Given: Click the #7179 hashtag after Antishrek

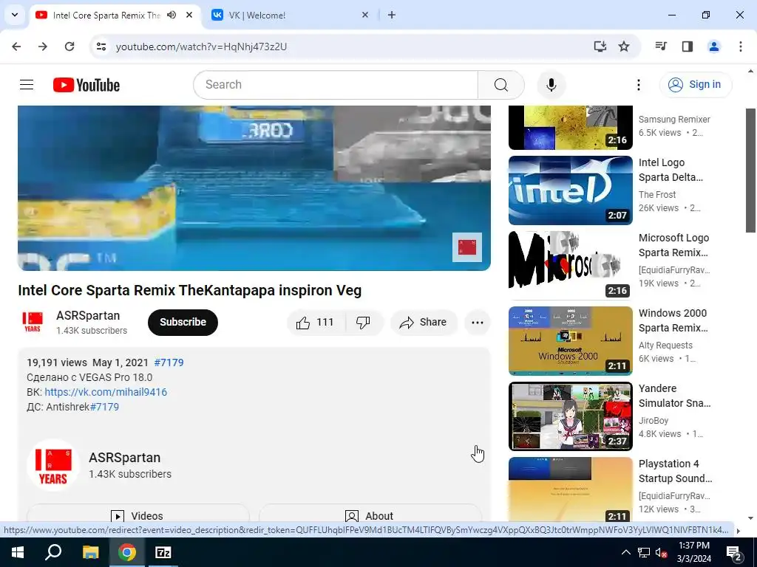Looking at the screenshot, I should [x=104, y=407].
